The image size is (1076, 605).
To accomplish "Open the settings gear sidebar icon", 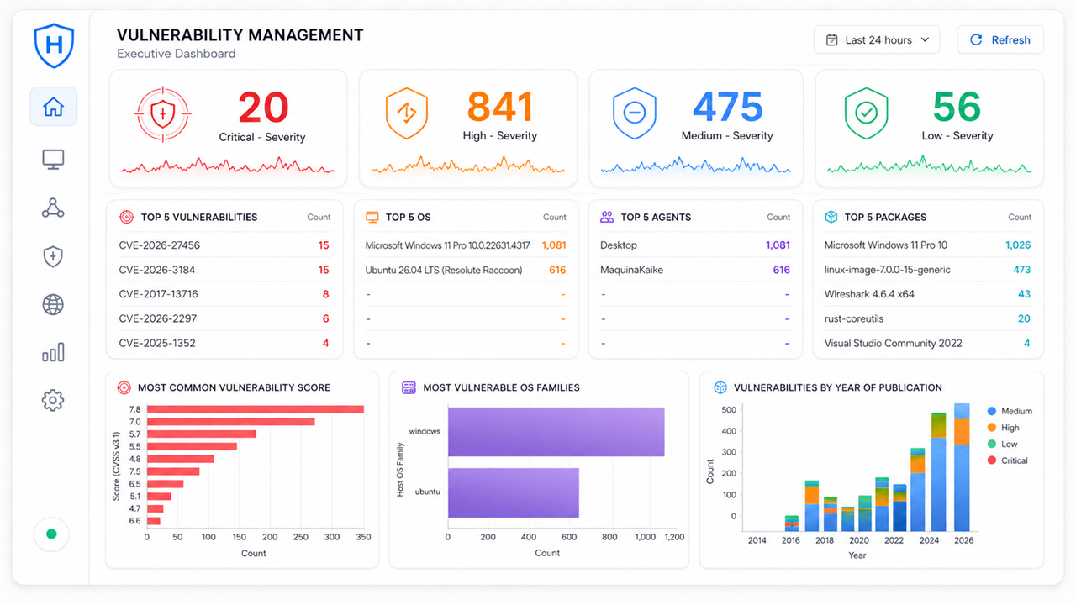I will click(x=53, y=401).
